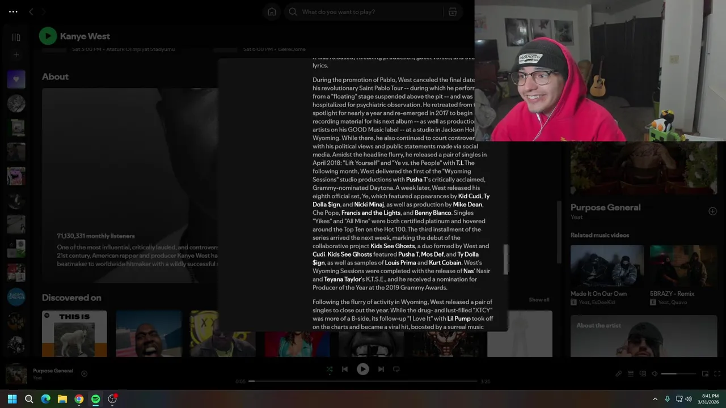The width and height of the screenshot is (726, 408).
Task: Expand the system tray hidden icons chevron
Action: tap(655, 399)
